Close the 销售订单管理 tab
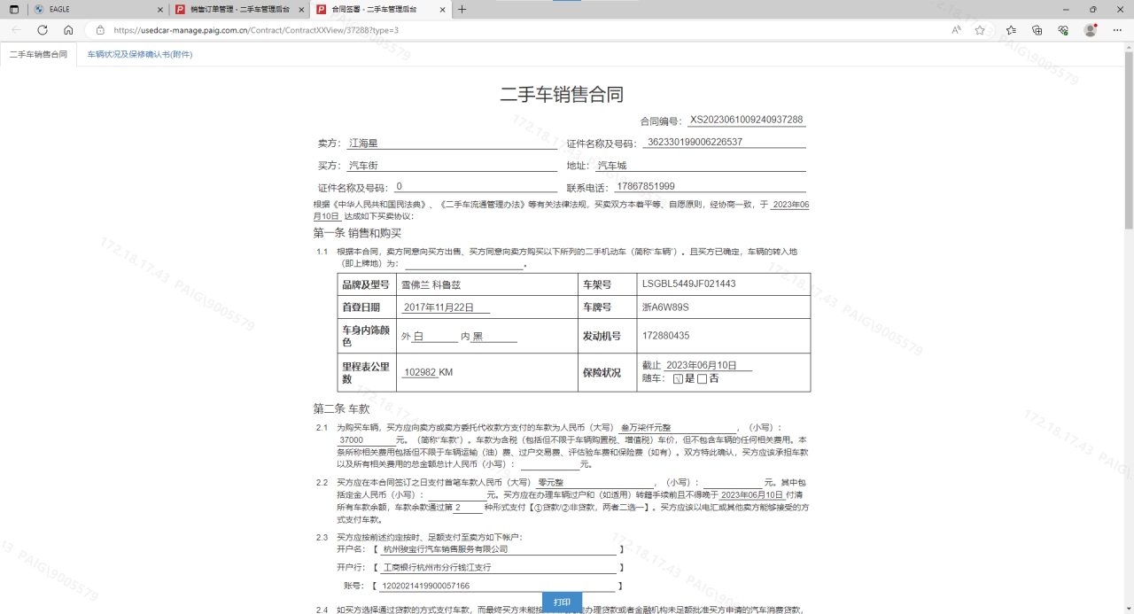Image resolution: width=1134 pixels, height=614 pixels. pyautogui.click(x=301, y=9)
